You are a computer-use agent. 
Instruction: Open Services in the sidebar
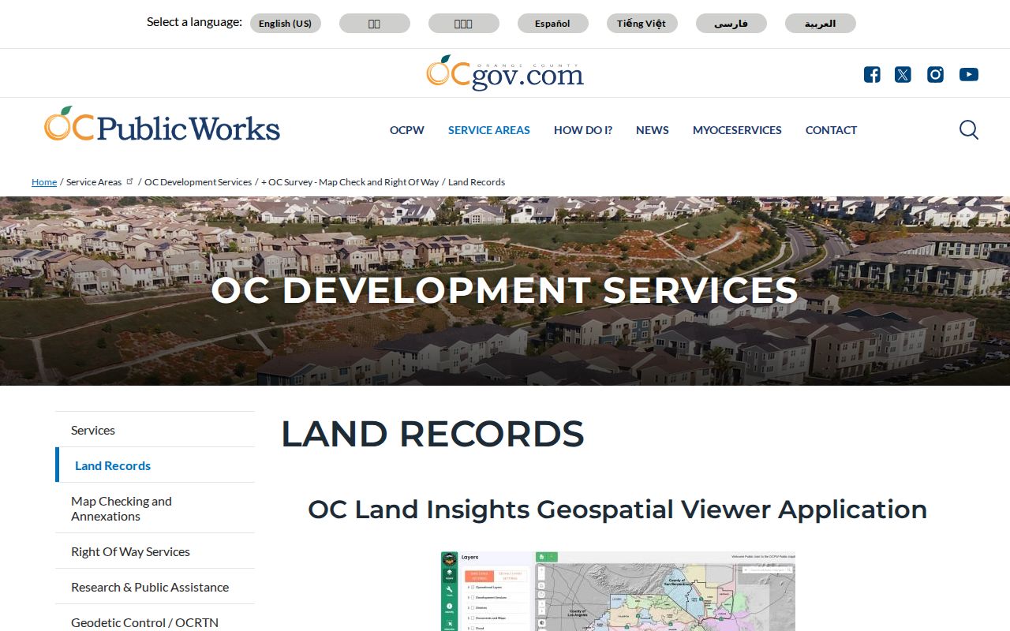(x=155, y=430)
